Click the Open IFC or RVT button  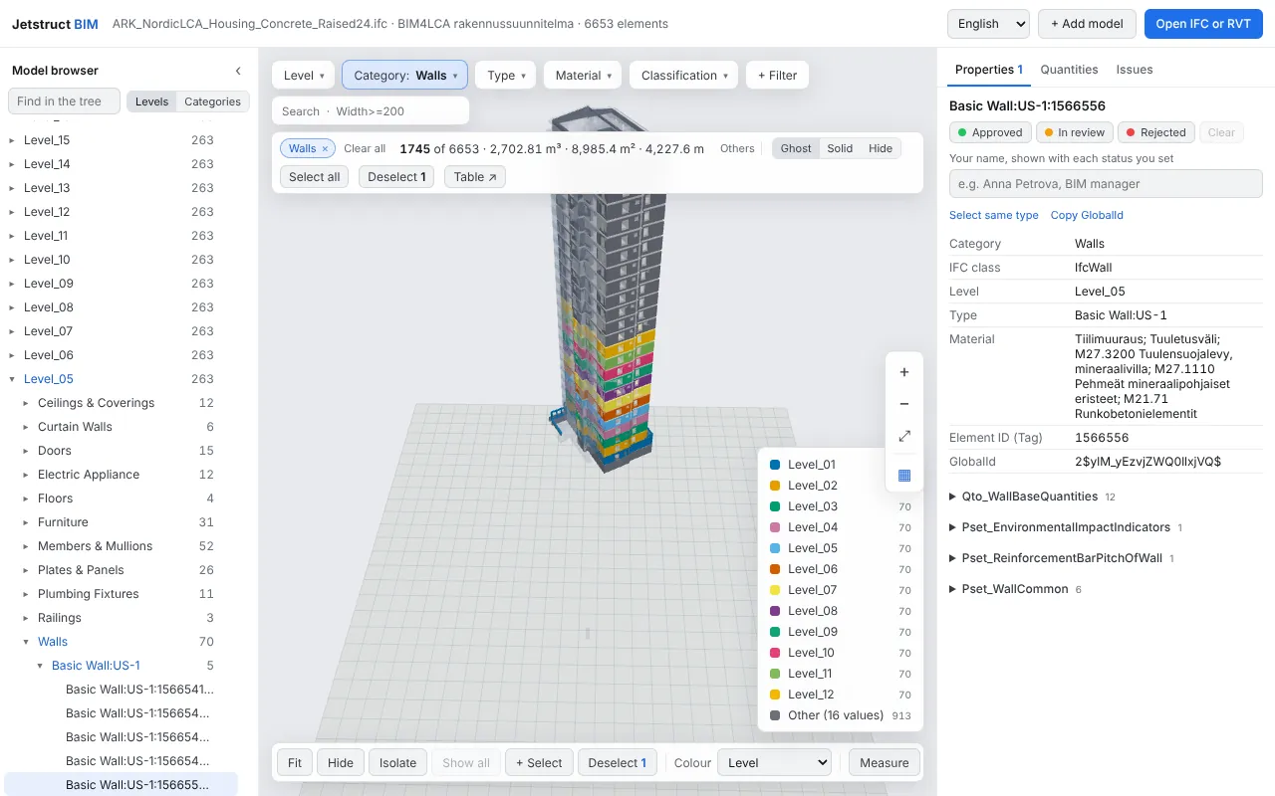pyautogui.click(x=1203, y=24)
